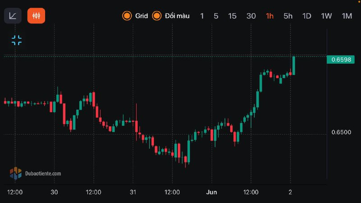Click the collapse fullscreen arrows icon
Image resolution: width=361 pixels, height=203 pixels.
tap(17, 40)
